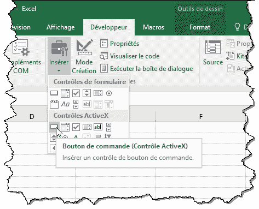Screen dimensions: 259x209
Task: Switch to the Révision tab
Action: pyautogui.click(x=21, y=27)
